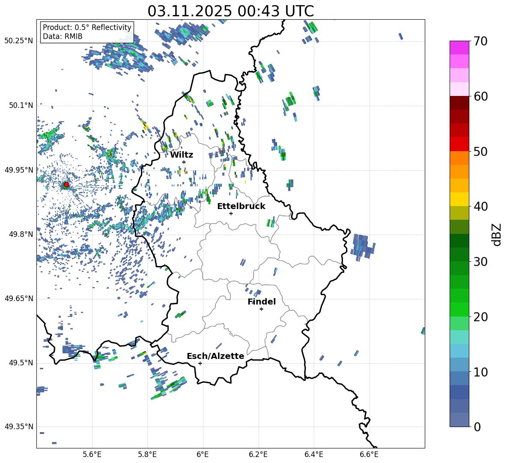Click the 40 colorbar tick label
The width and height of the screenshot is (507, 463).
pos(481,206)
